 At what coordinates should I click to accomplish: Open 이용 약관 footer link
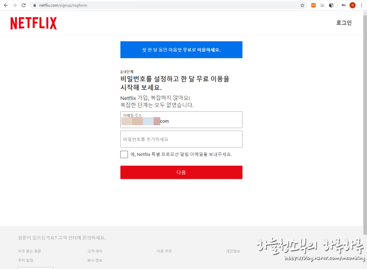[164, 251]
